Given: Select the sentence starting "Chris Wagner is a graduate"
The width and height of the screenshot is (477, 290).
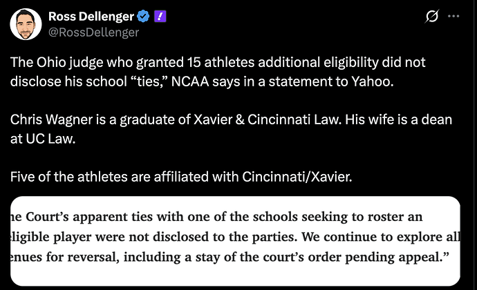Looking at the screenshot, I should 231,119.
